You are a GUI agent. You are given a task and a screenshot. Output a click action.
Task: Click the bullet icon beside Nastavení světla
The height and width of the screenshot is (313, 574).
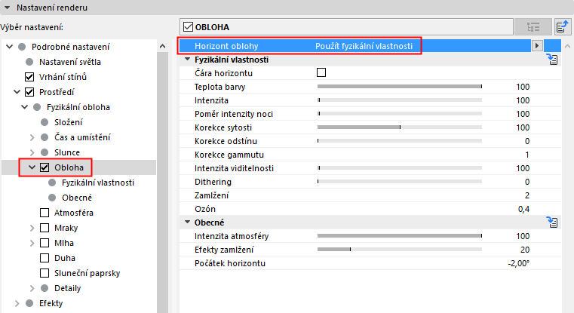(29, 62)
